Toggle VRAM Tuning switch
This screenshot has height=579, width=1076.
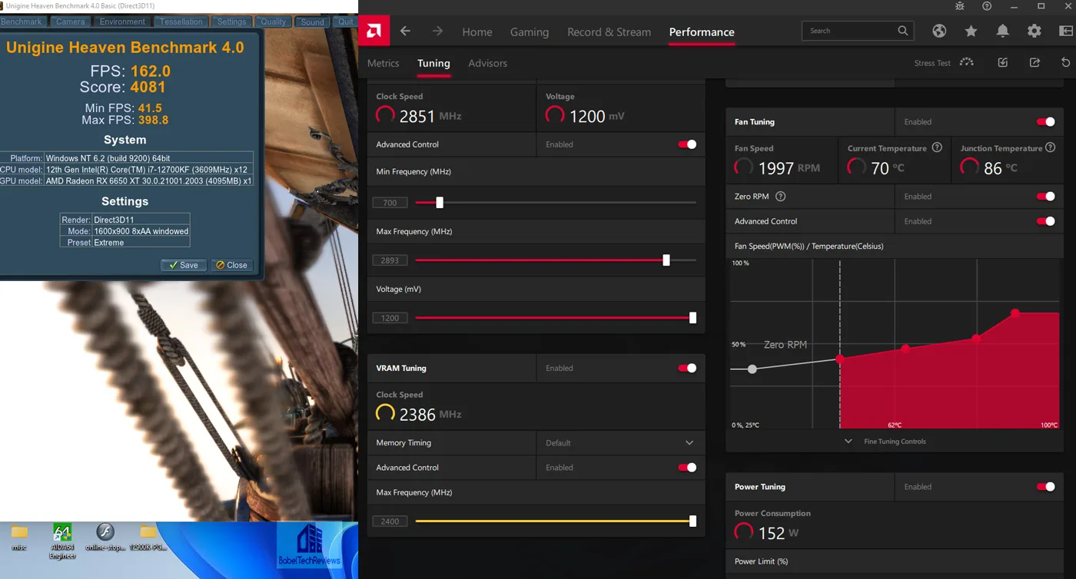(687, 368)
